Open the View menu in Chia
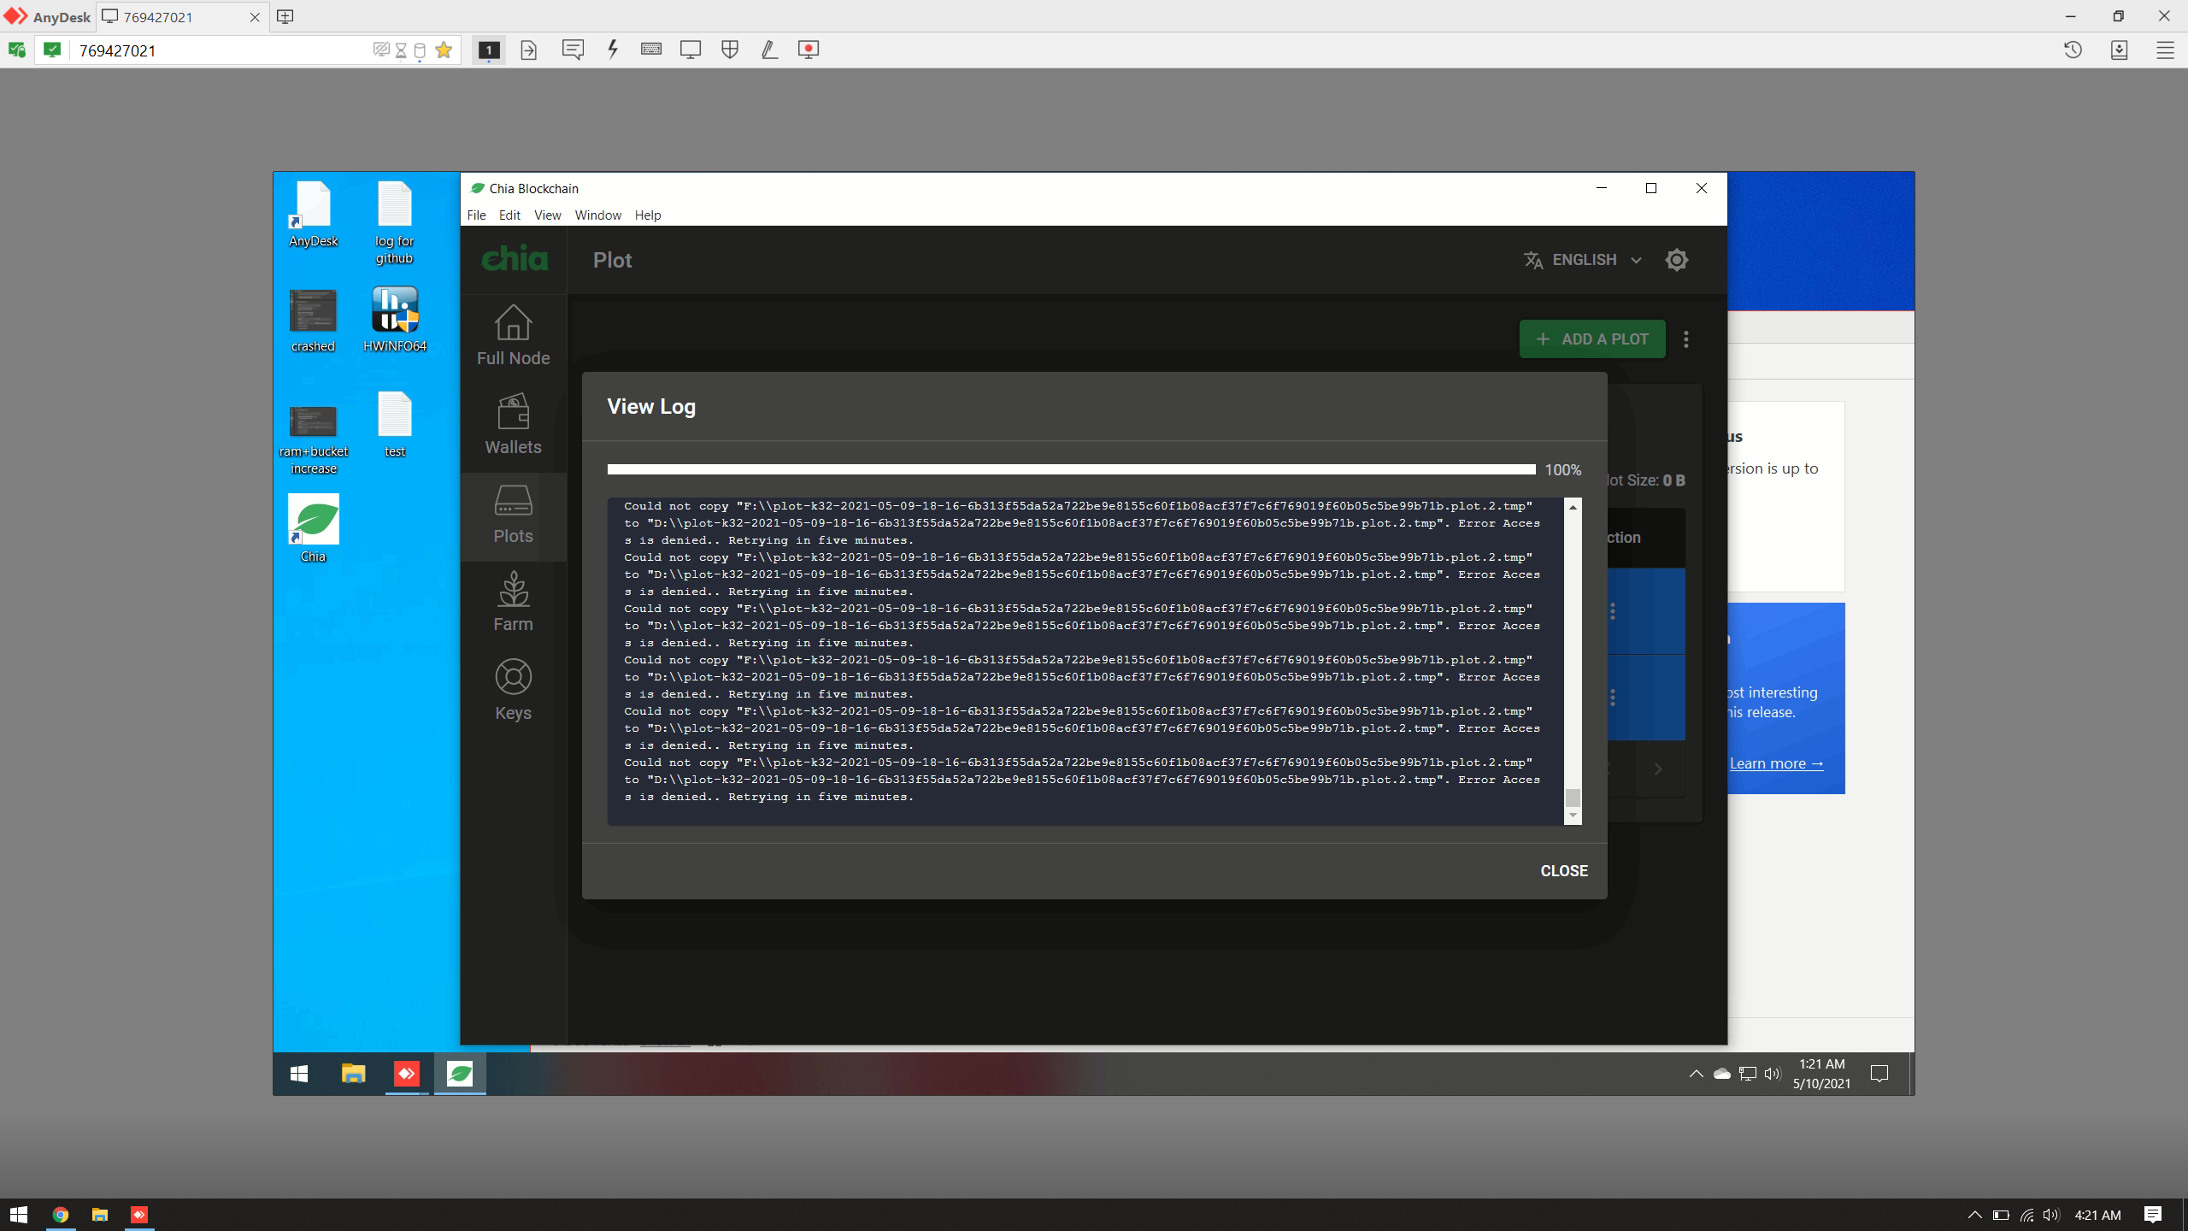 click(547, 215)
